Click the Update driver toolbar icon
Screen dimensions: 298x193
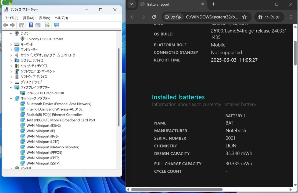47,25
